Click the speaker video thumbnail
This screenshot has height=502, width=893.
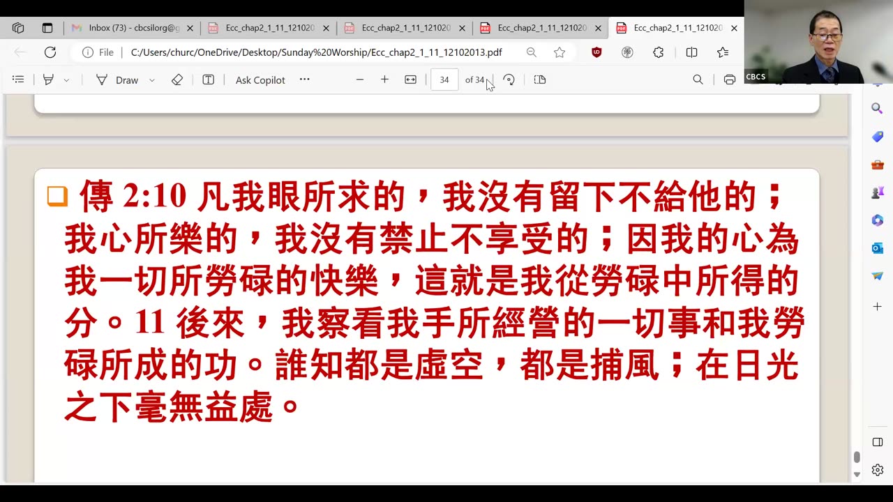click(818, 42)
